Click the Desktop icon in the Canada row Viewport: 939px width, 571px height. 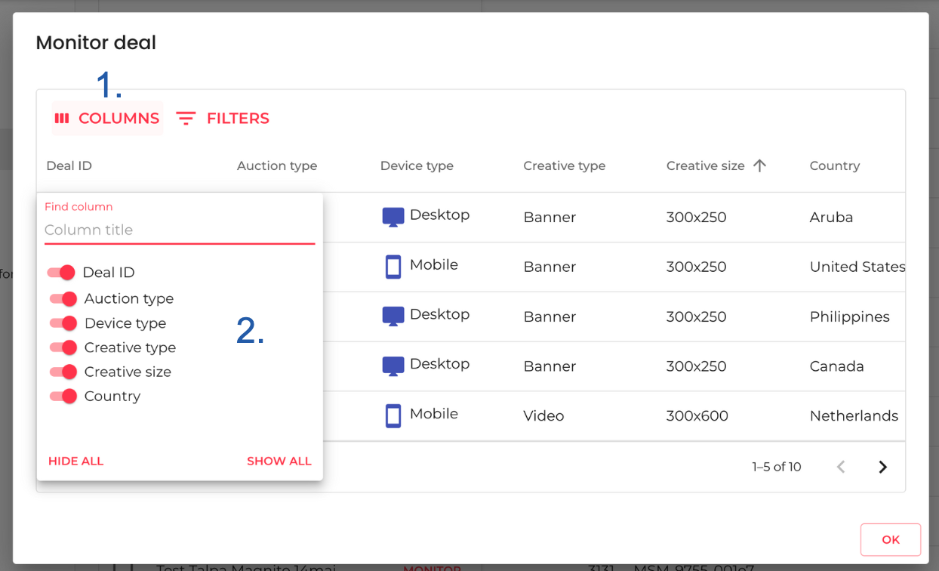pyautogui.click(x=393, y=366)
